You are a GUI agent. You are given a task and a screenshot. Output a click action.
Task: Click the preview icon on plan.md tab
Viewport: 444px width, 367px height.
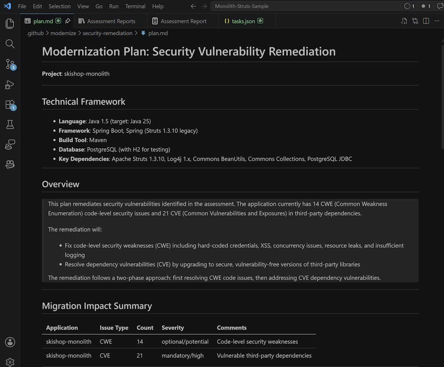27,21
